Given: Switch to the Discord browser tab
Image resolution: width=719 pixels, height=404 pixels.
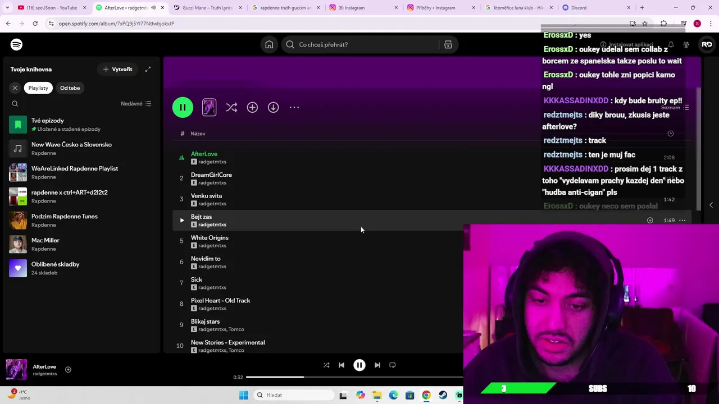Looking at the screenshot, I should point(597,8).
